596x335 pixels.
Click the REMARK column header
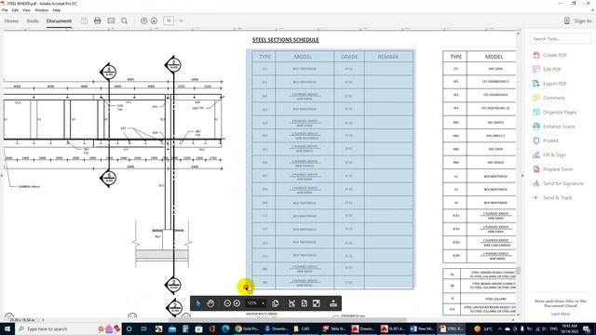click(x=388, y=56)
